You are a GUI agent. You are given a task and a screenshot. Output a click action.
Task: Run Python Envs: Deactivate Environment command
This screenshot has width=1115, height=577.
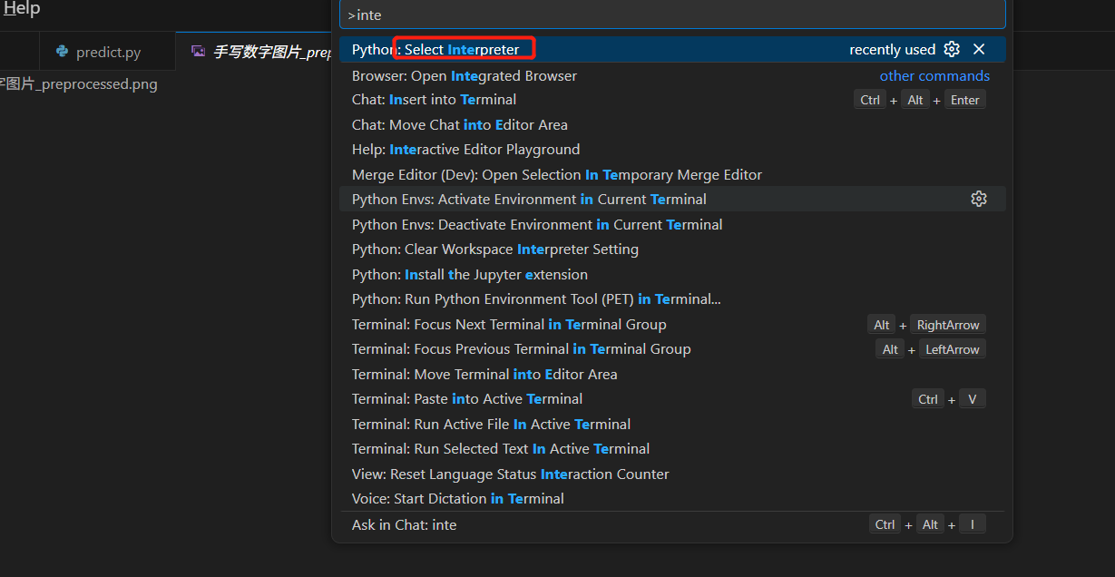coord(672,224)
